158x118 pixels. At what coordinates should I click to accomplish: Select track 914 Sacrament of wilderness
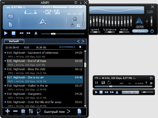[45, 55]
